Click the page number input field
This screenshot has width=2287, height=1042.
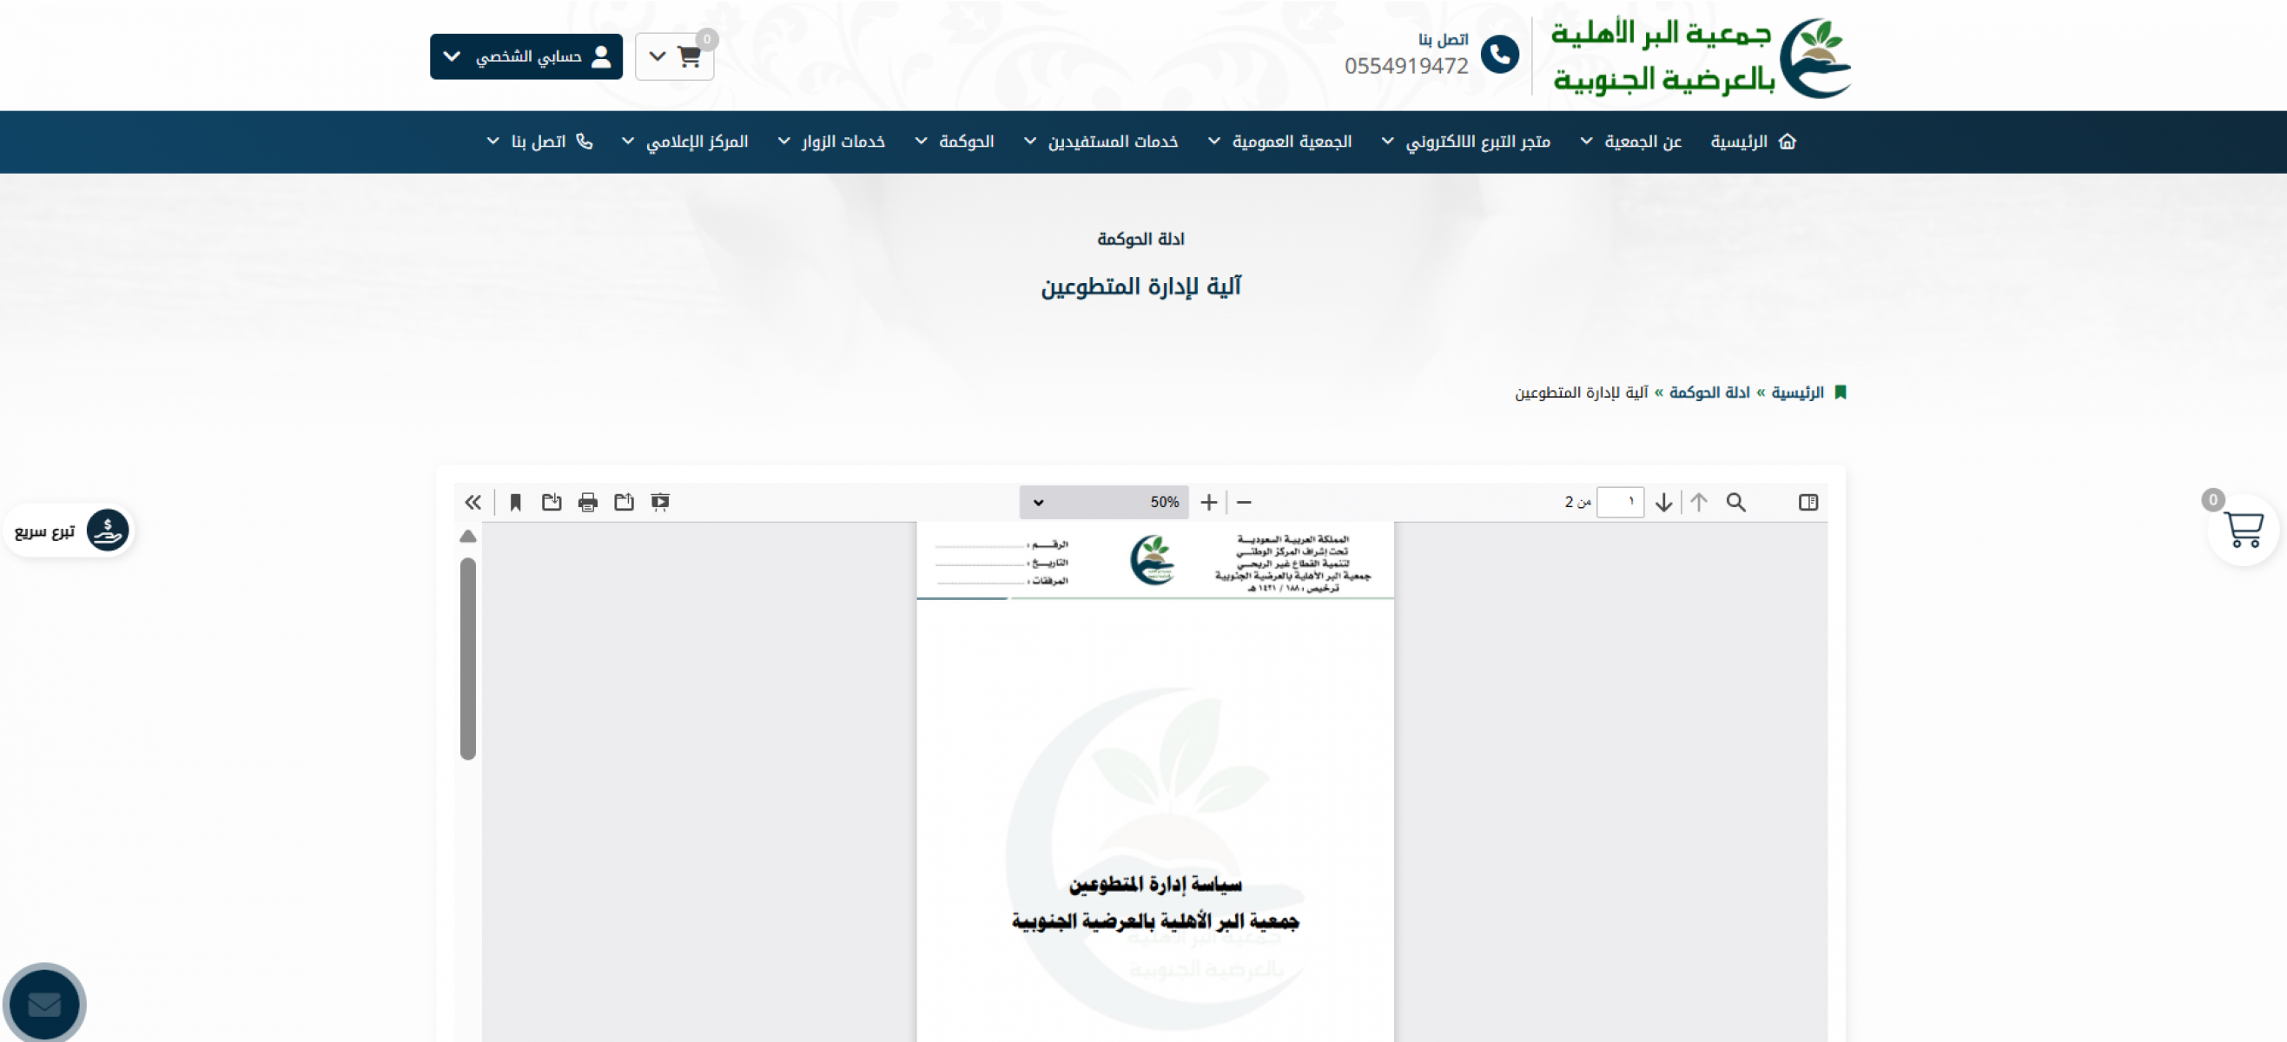[1619, 503]
